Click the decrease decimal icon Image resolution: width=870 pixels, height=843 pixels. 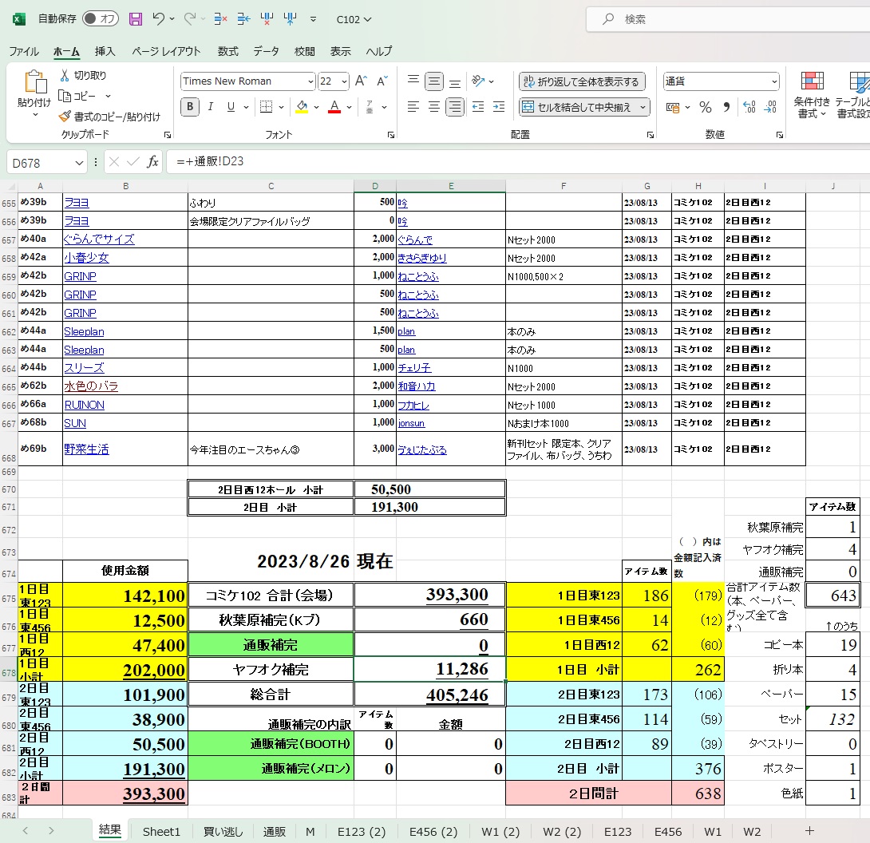click(770, 107)
